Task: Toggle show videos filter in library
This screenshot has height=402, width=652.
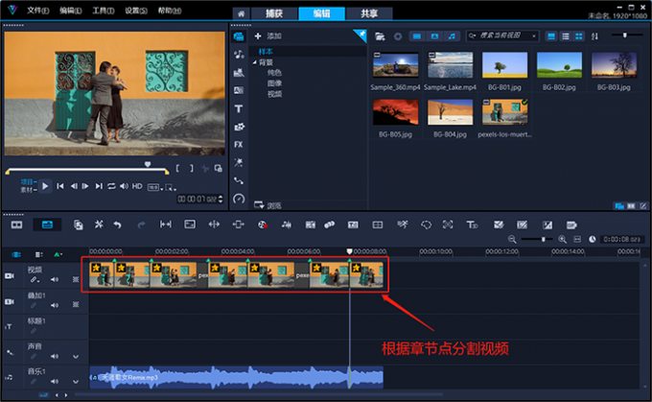Action: (417, 36)
